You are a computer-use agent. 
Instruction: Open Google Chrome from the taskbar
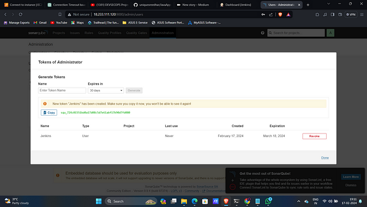(x=247, y=201)
